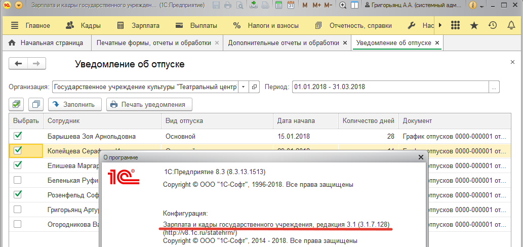Click user Григорьянц А.А. in title bar
The image size is (523, 247).
[414, 6]
